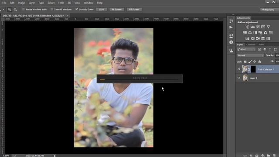Create a new layer group folder
Screen dimensions: 279x157
click(x=269, y=156)
